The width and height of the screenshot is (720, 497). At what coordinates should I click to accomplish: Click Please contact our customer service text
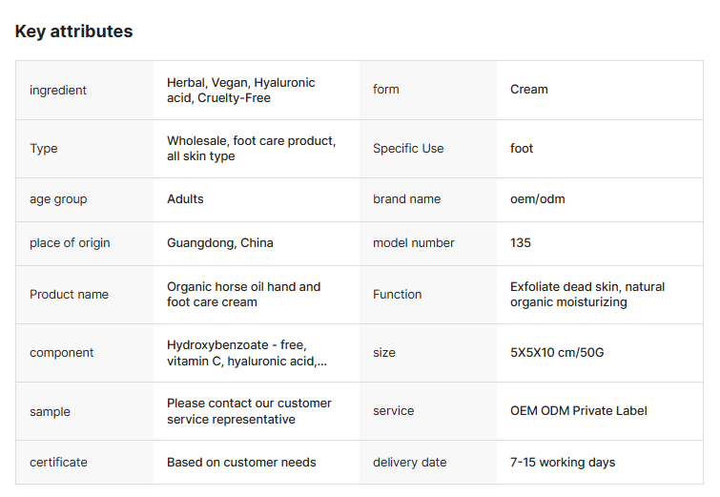249,411
